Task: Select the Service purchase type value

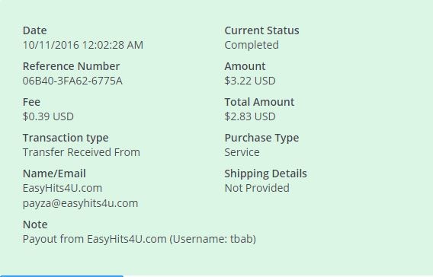Action: tap(242, 152)
